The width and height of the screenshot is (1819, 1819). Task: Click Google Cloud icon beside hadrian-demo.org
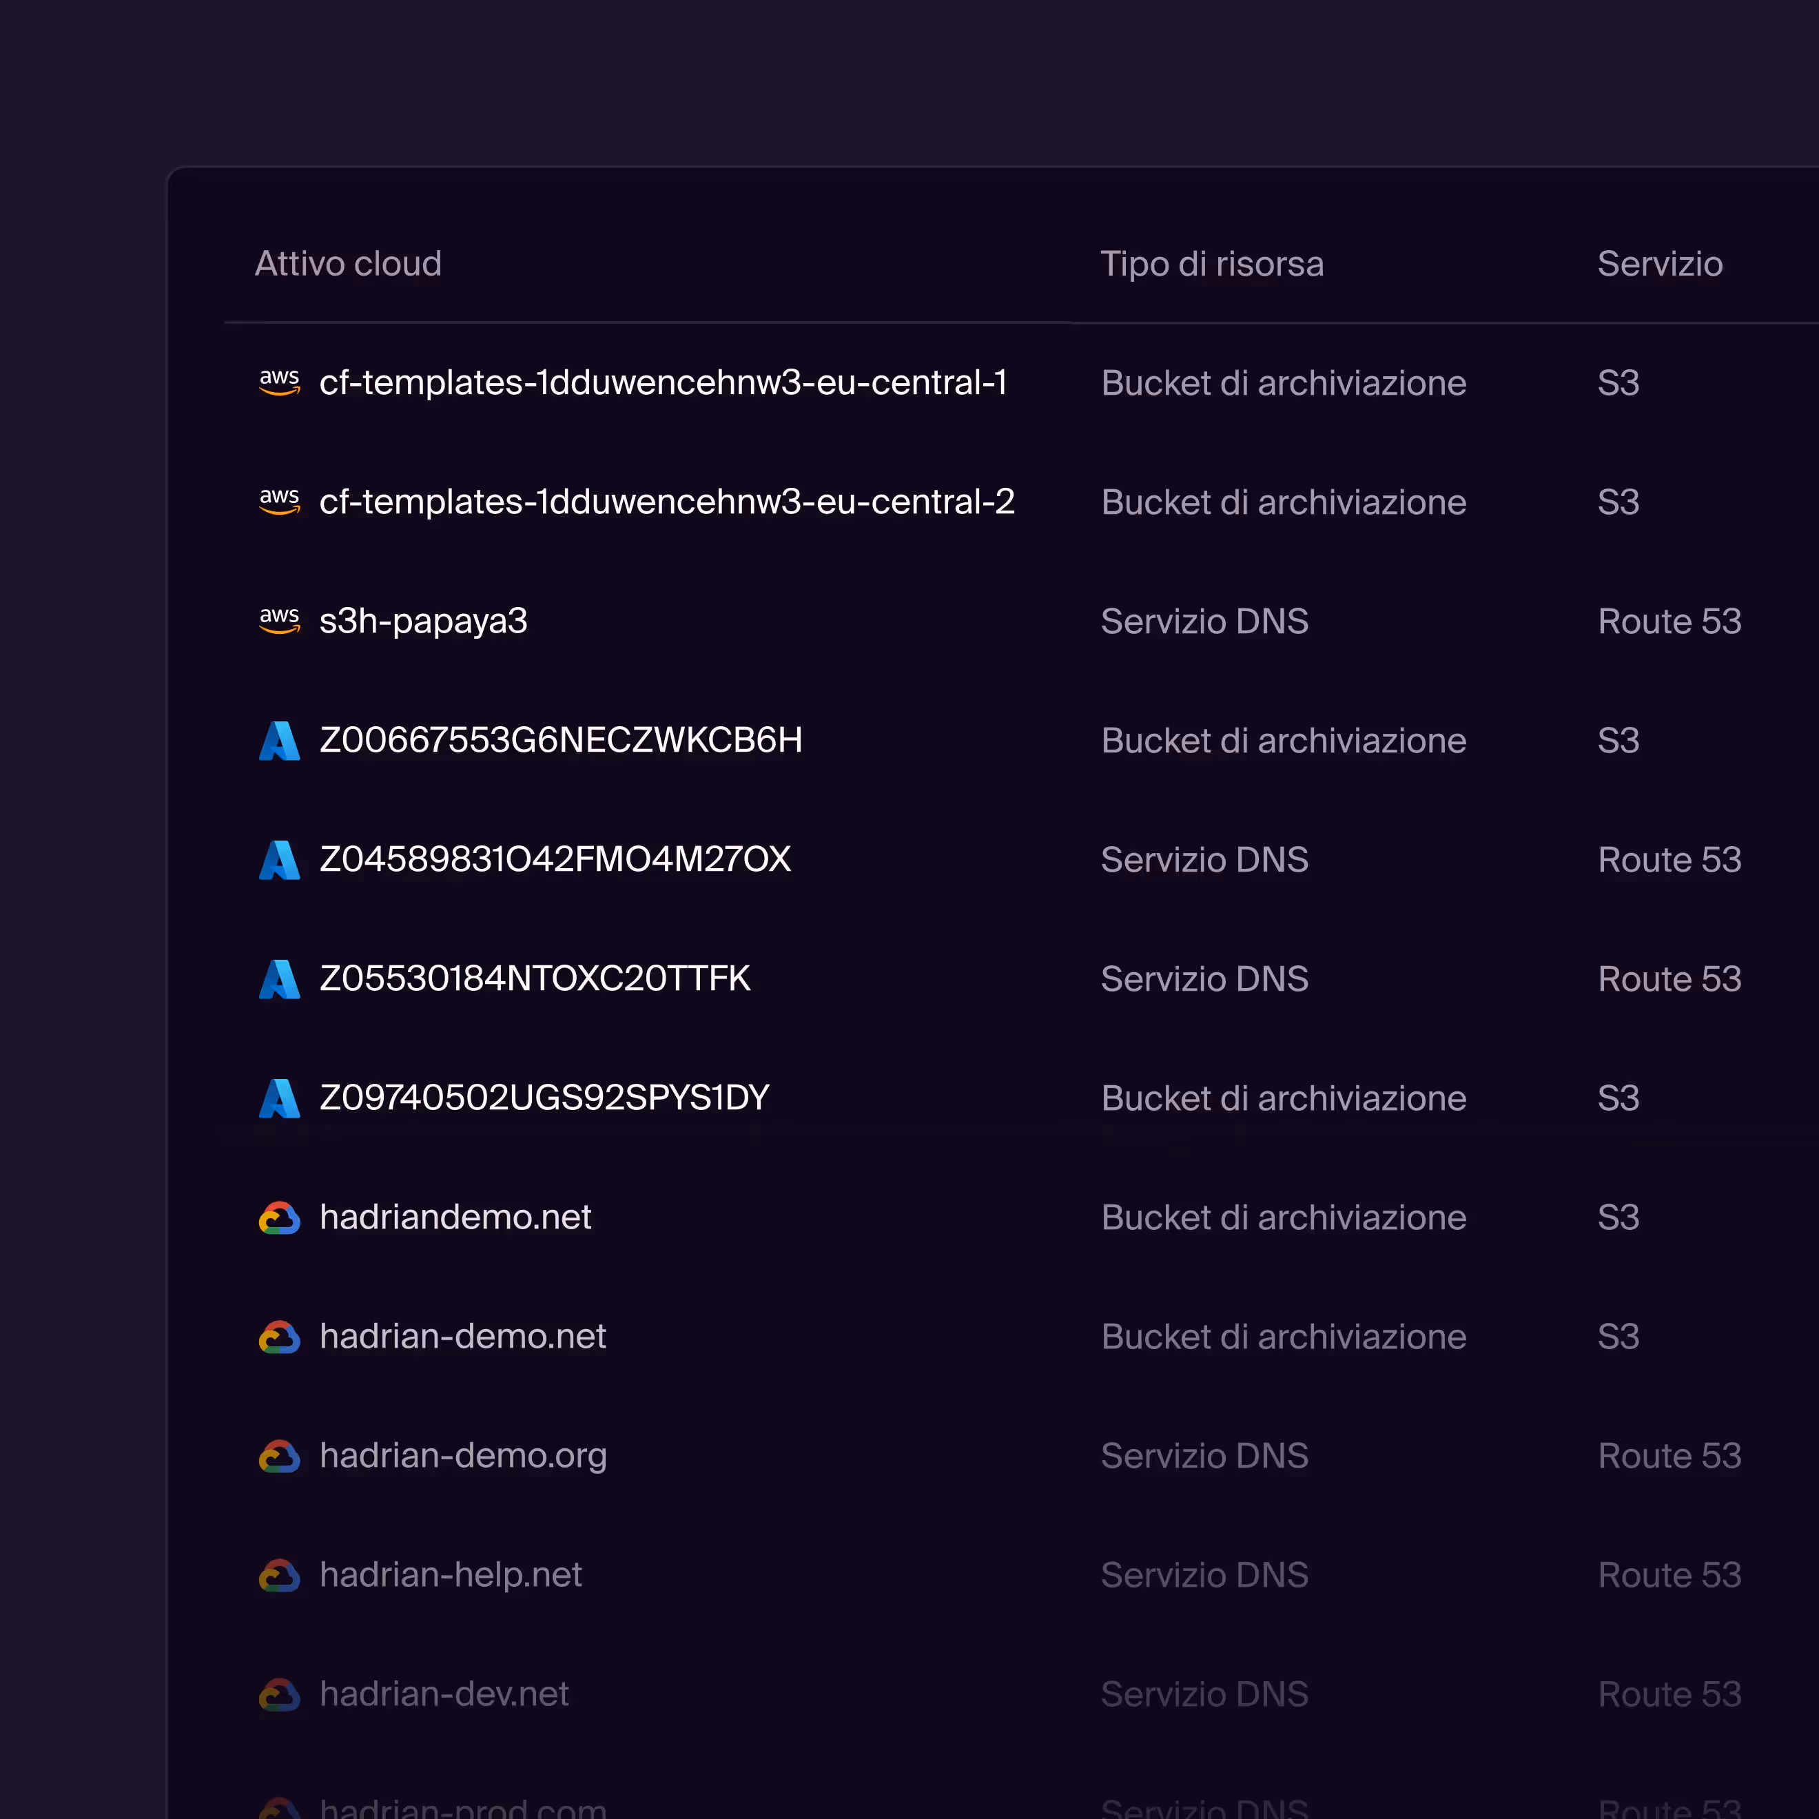click(x=280, y=1456)
